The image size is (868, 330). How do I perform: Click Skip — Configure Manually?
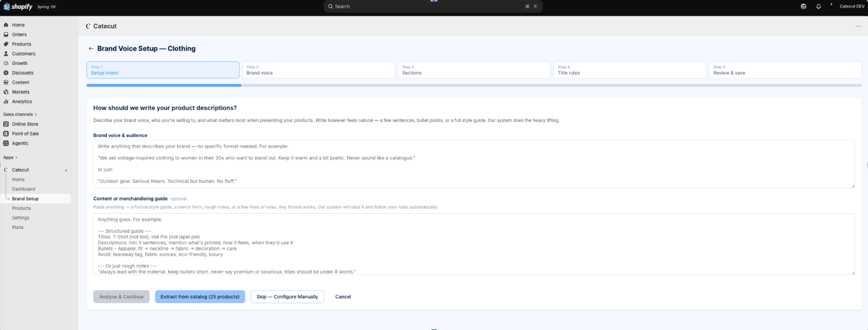pos(287,297)
